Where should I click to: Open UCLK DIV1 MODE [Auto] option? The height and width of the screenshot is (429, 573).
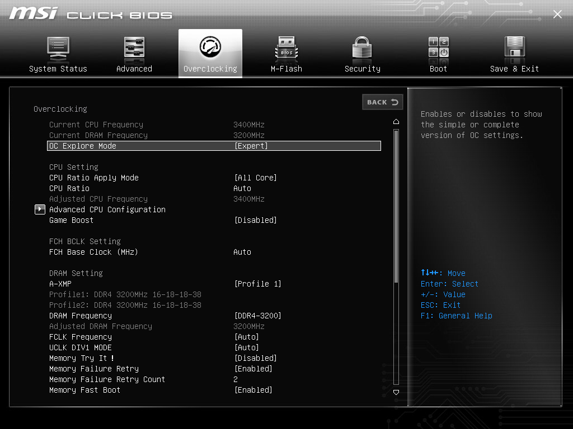[247, 347]
